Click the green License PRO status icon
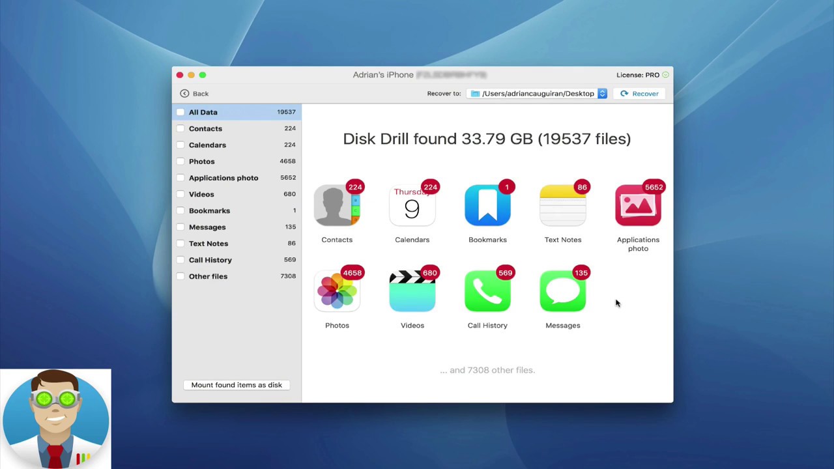Viewport: 834px width, 469px height. (x=665, y=75)
